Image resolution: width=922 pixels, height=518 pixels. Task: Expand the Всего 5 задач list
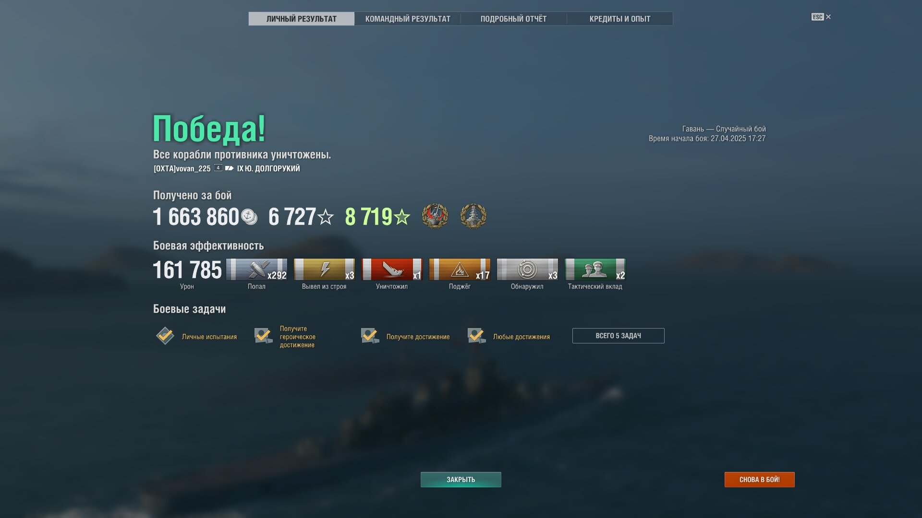(618, 336)
